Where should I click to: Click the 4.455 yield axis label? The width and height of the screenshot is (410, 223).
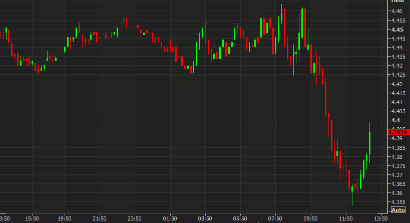click(x=398, y=21)
